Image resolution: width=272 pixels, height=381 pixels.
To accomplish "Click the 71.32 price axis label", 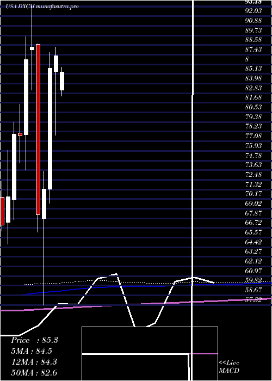I will pyautogui.click(x=254, y=184).
